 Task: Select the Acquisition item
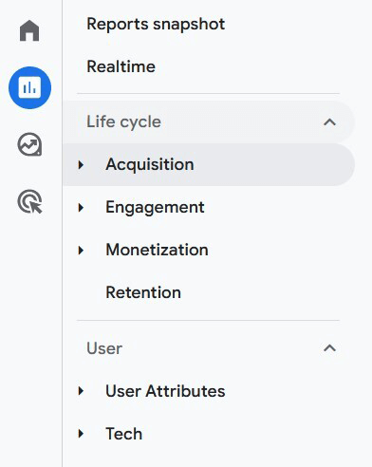pos(209,164)
